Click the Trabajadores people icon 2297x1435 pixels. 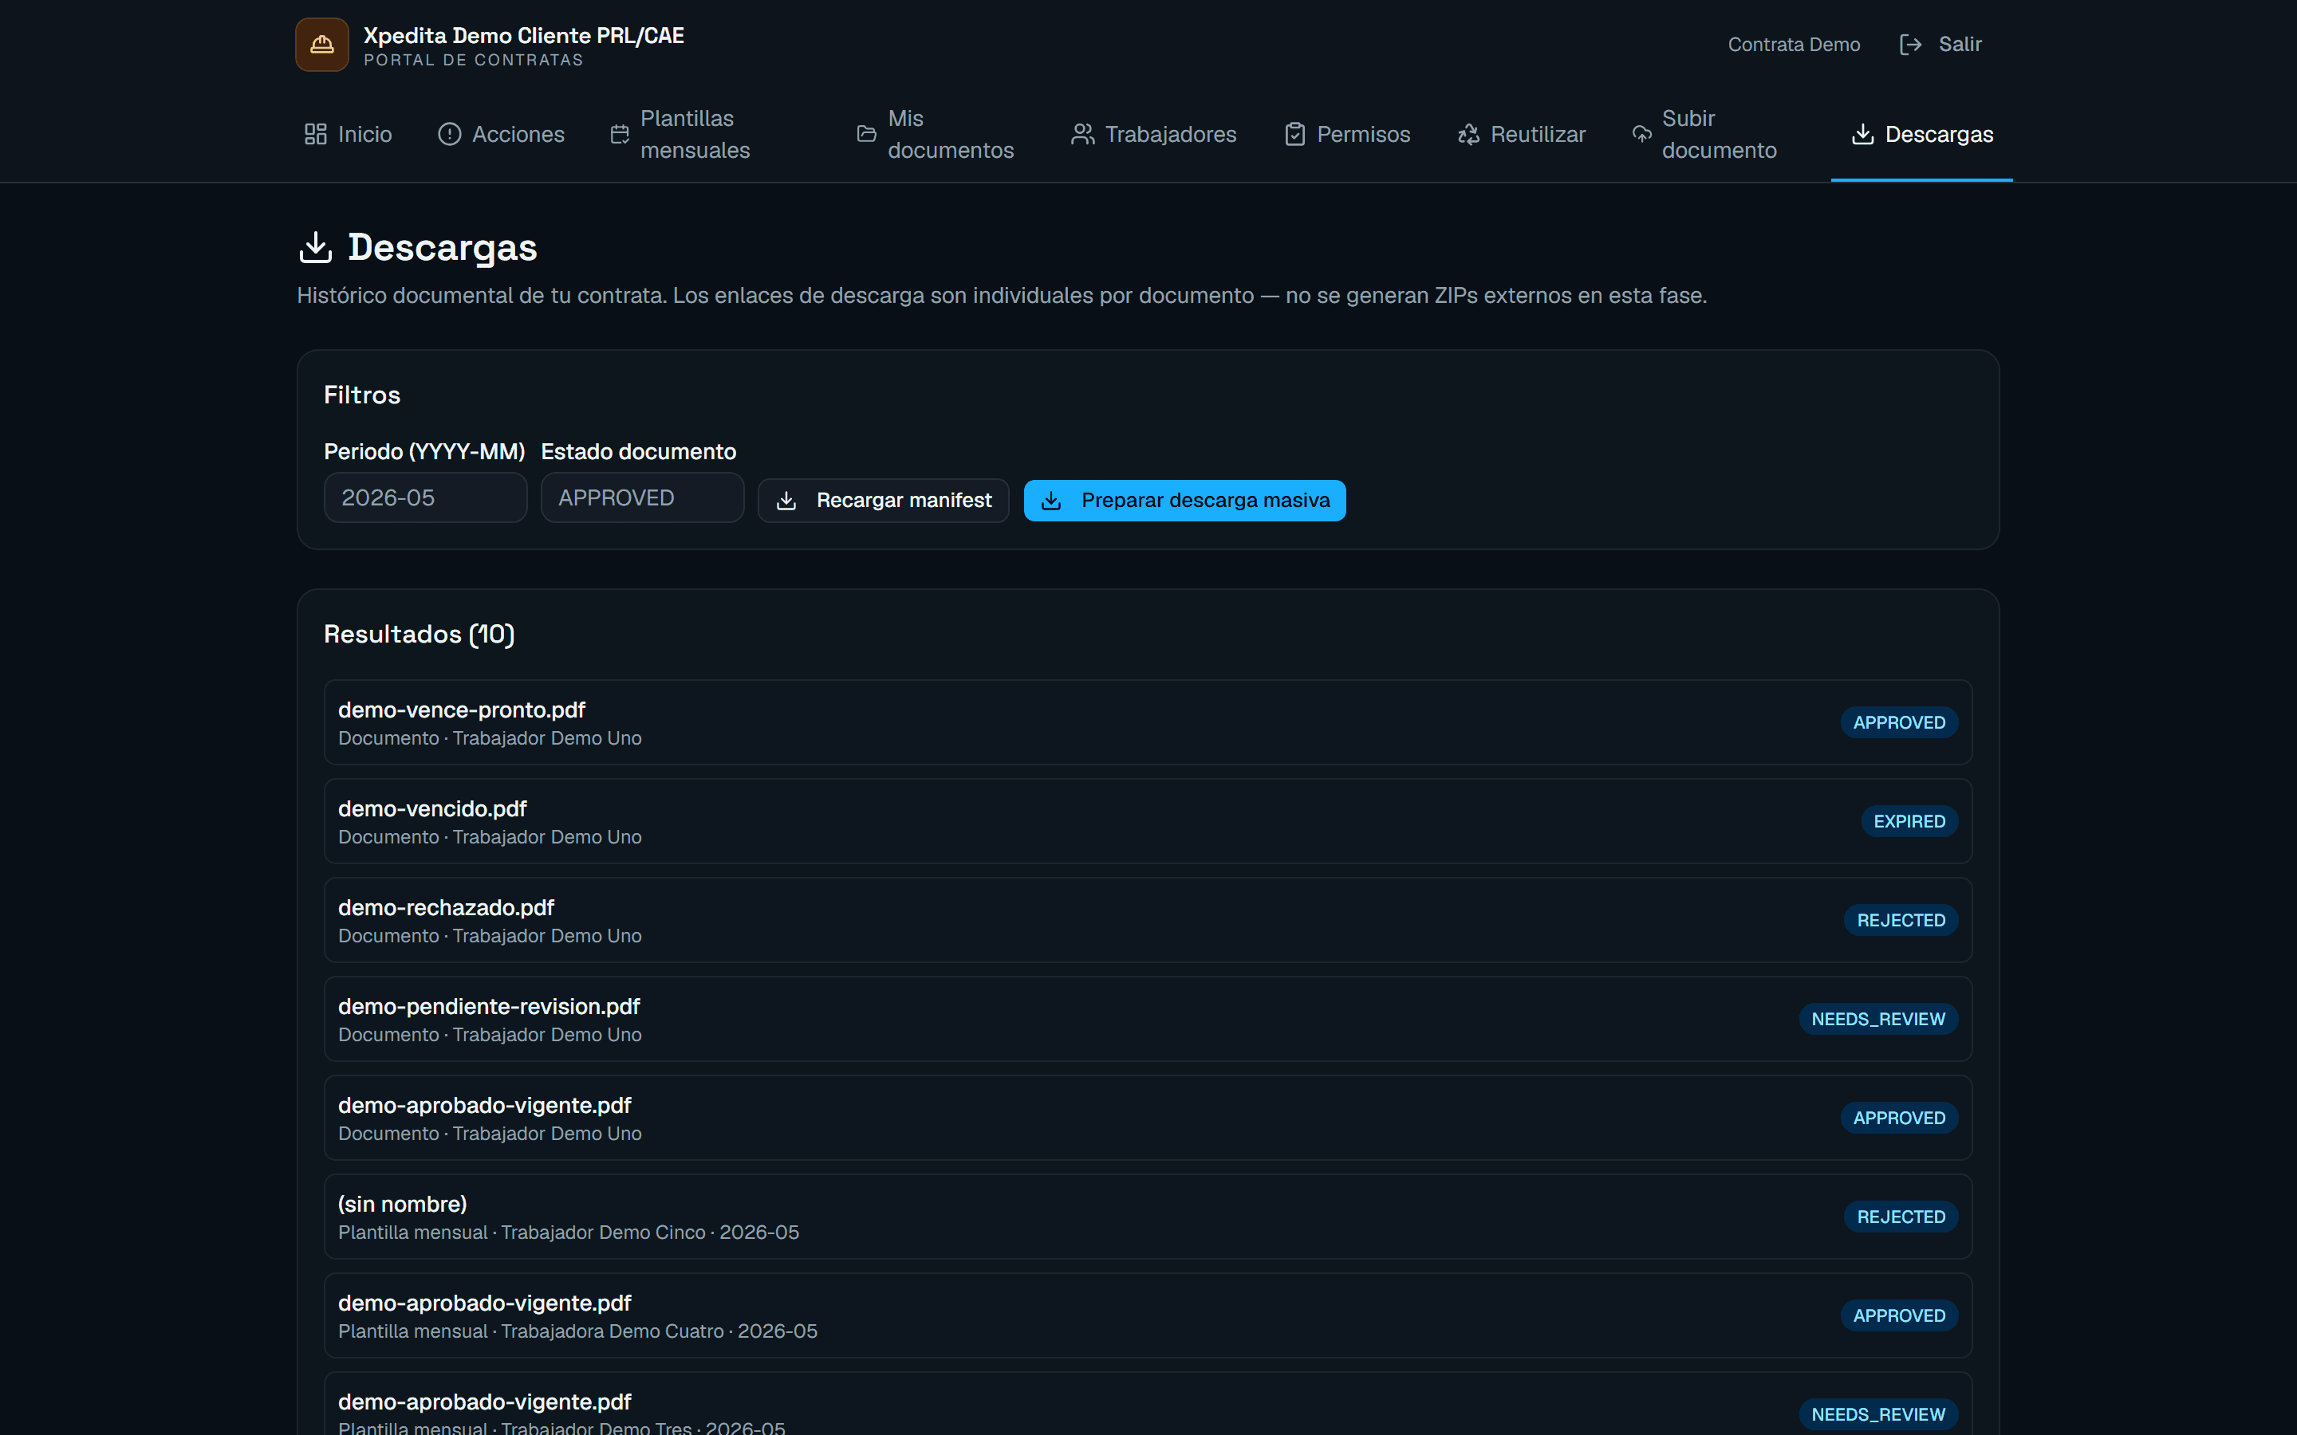[x=1082, y=134]
